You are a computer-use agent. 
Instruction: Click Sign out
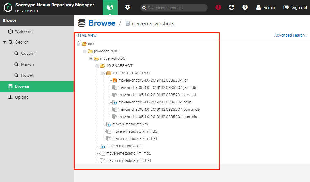pos(295,8)
